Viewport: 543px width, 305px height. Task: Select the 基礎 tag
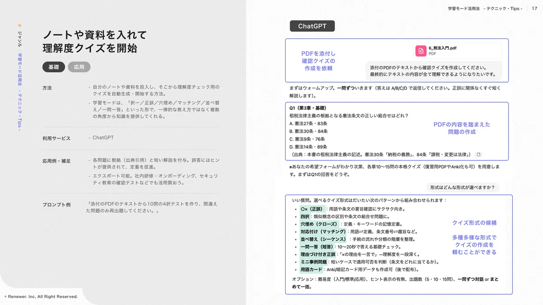pyautogui.click(x=54, y=67)
